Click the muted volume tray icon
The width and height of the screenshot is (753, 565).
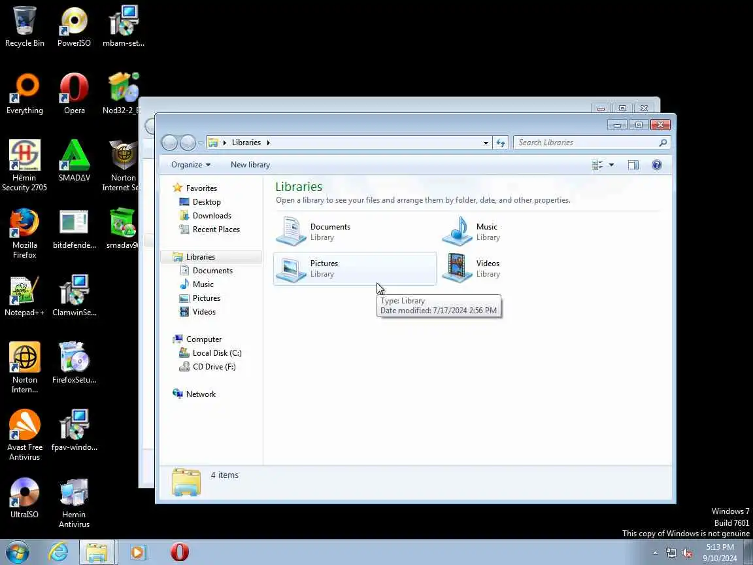[687, 553]
